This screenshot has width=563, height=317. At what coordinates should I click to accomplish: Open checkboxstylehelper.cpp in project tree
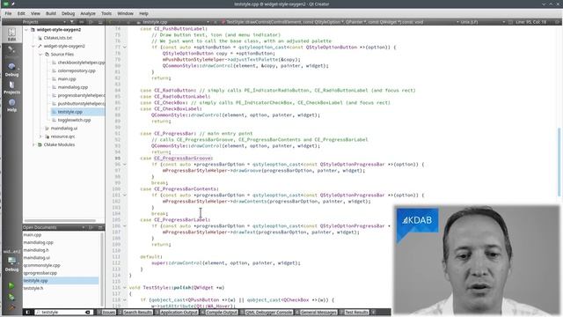tap(81, 63)
